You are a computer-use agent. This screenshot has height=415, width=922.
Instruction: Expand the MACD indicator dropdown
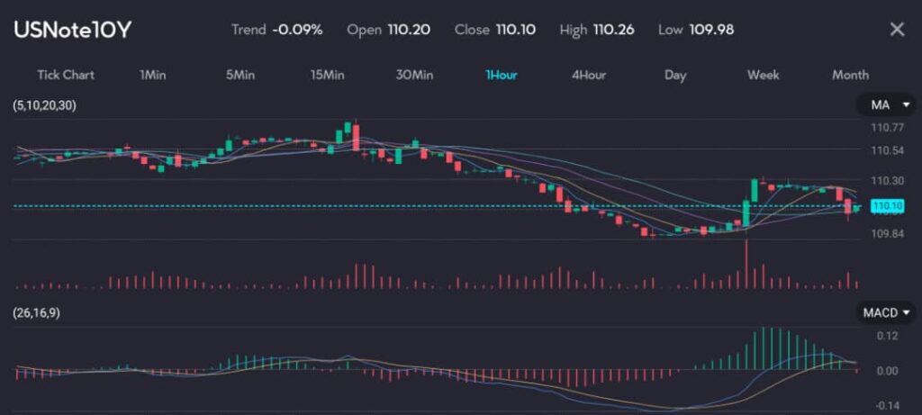[x=885, y=312]
